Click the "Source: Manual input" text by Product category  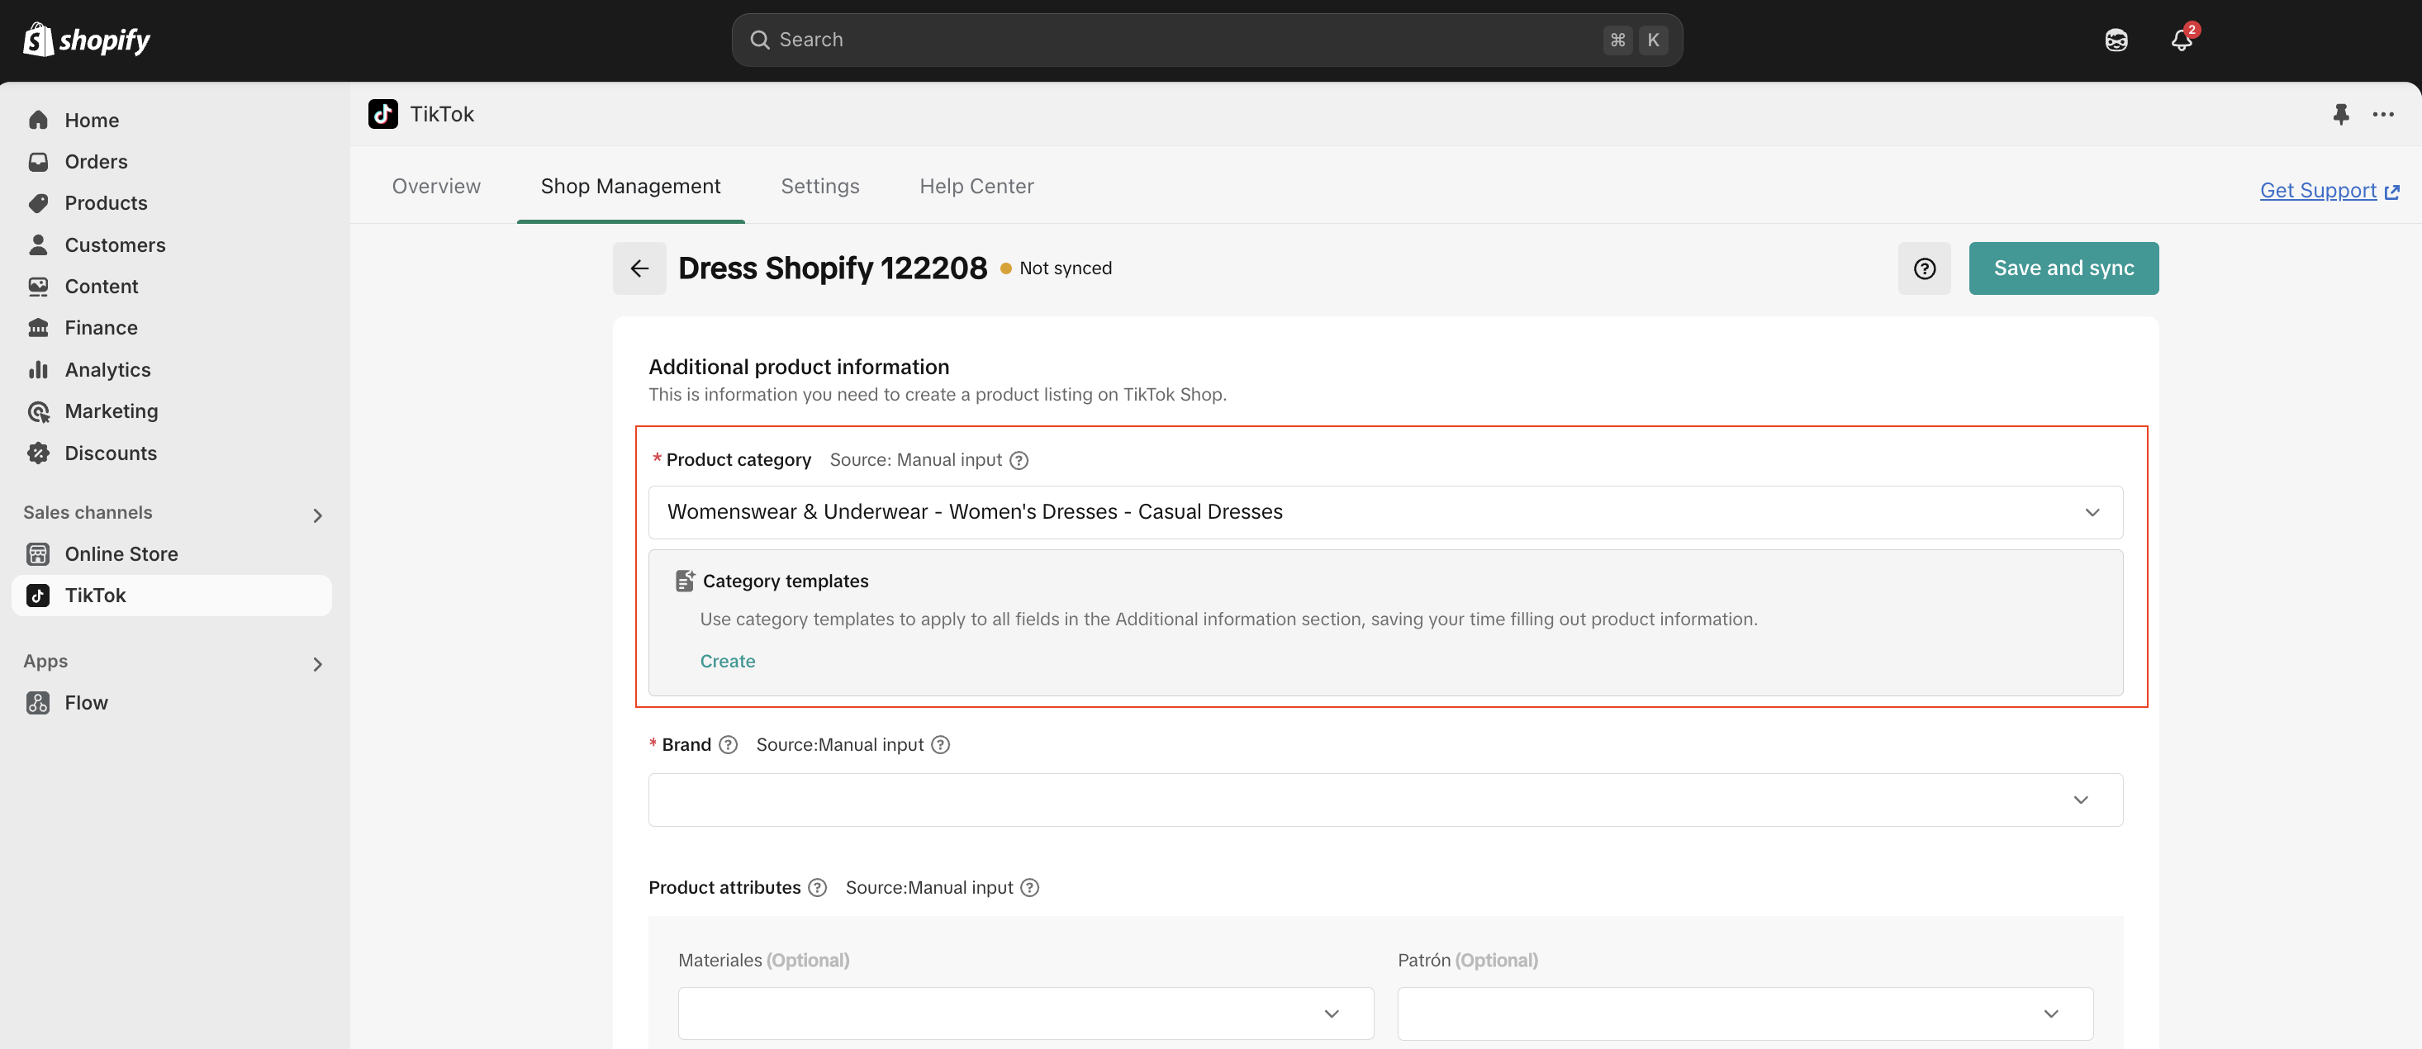914,459
